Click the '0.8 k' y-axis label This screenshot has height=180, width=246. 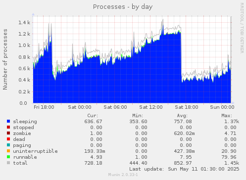pyautogui.click(x=24, y=57)
